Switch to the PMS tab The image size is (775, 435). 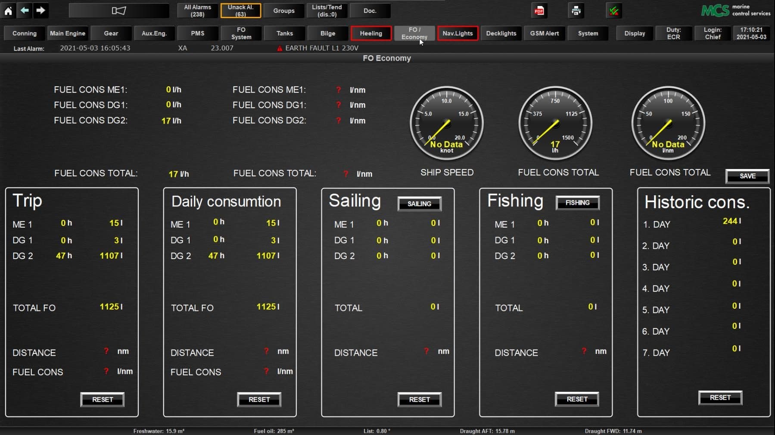coord(198,33)
